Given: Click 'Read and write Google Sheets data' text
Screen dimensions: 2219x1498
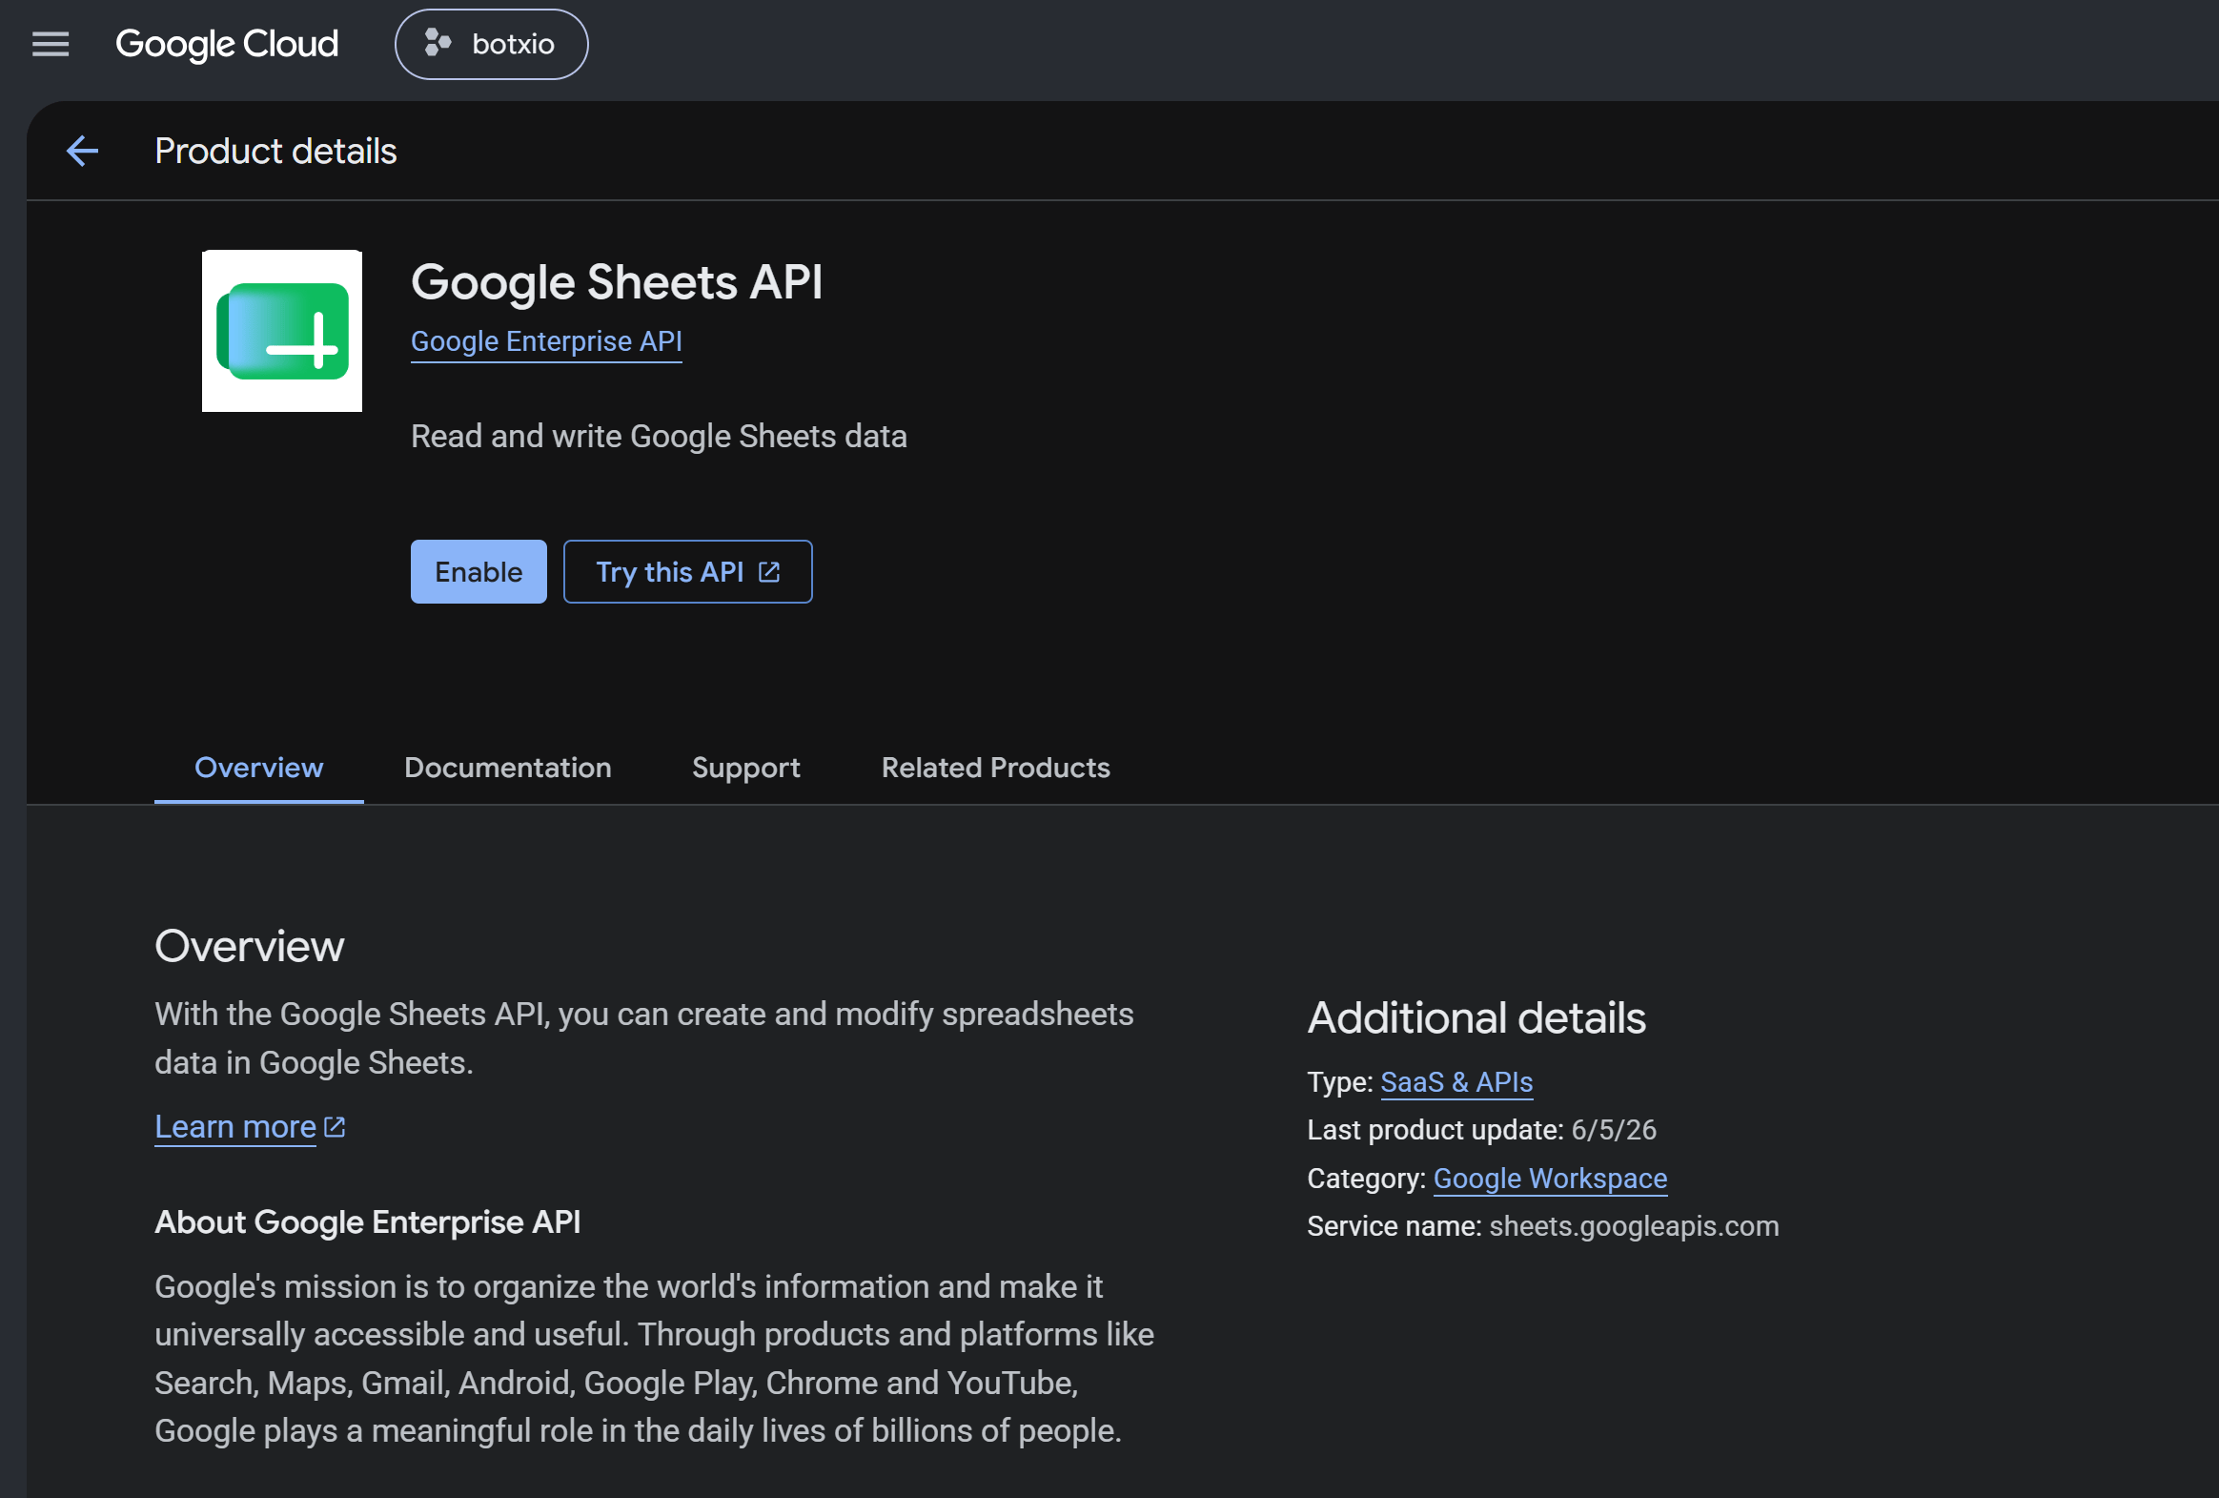Looking at the screenshot, I should [659, 436].
